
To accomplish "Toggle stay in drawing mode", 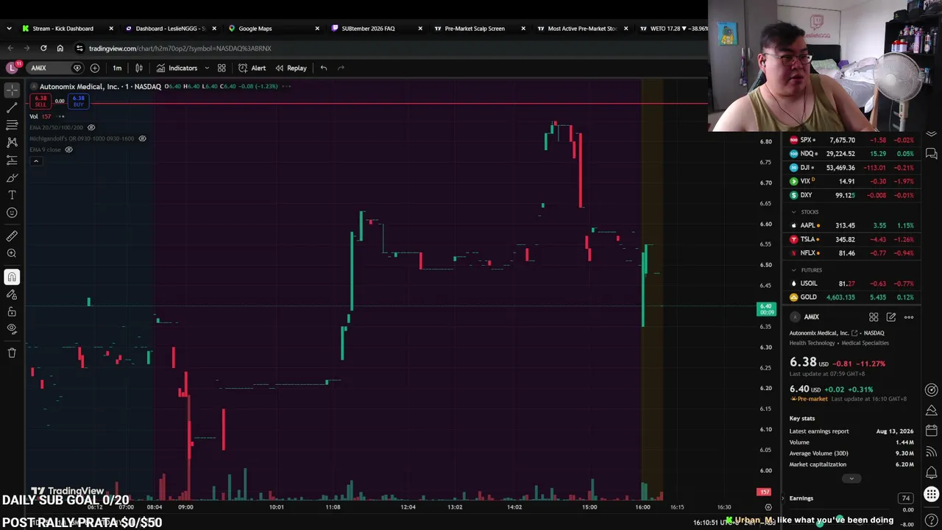I will tap(12, 294).
